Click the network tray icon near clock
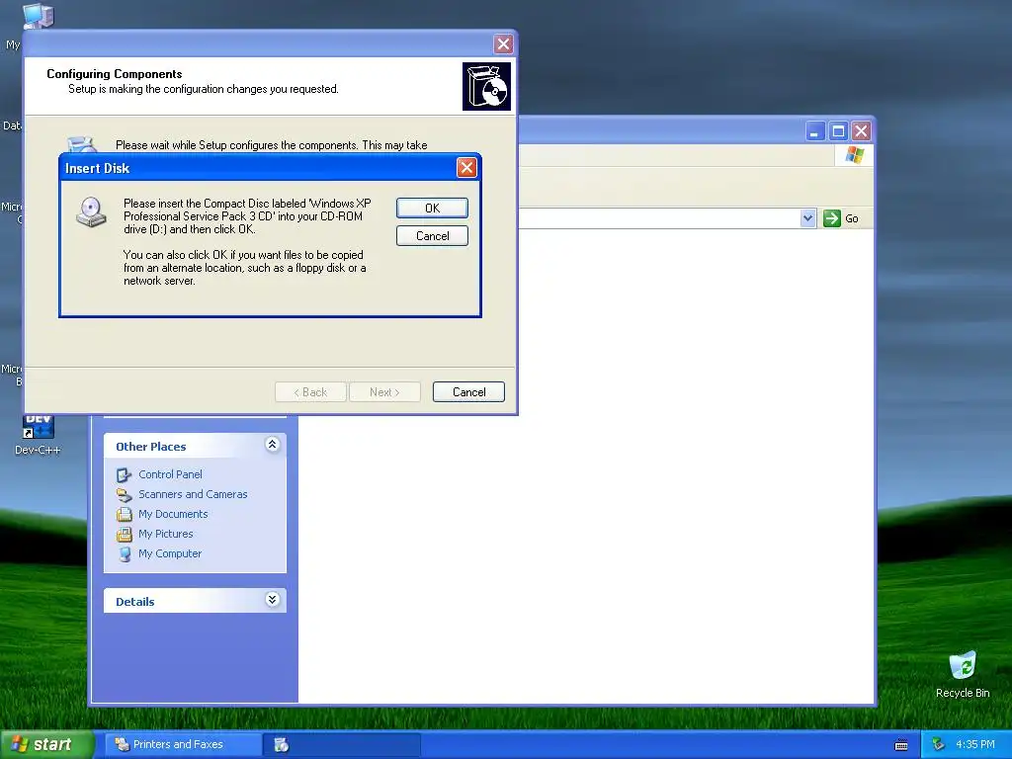Screen dimensions: 1012x759 (x=939, y=745)
